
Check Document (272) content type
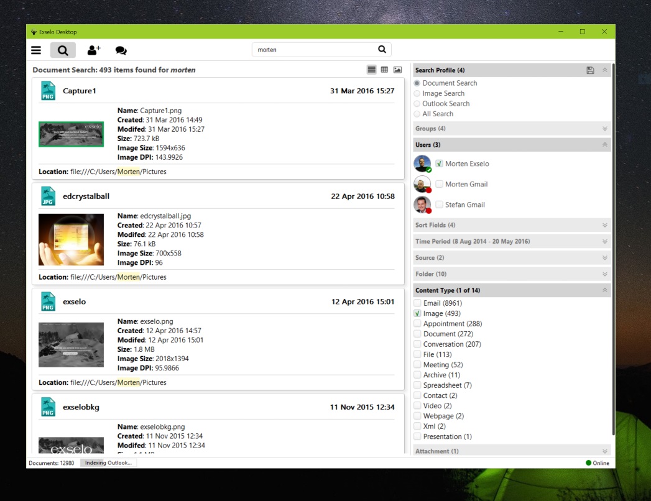pyautogui.click(x=417, y=334)
